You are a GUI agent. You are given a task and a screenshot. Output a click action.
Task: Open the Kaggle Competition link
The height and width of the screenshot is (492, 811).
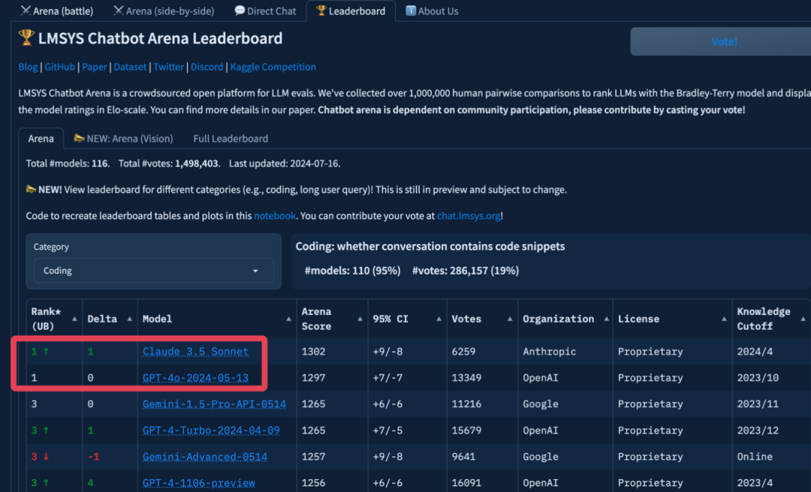tap(273, 67)
